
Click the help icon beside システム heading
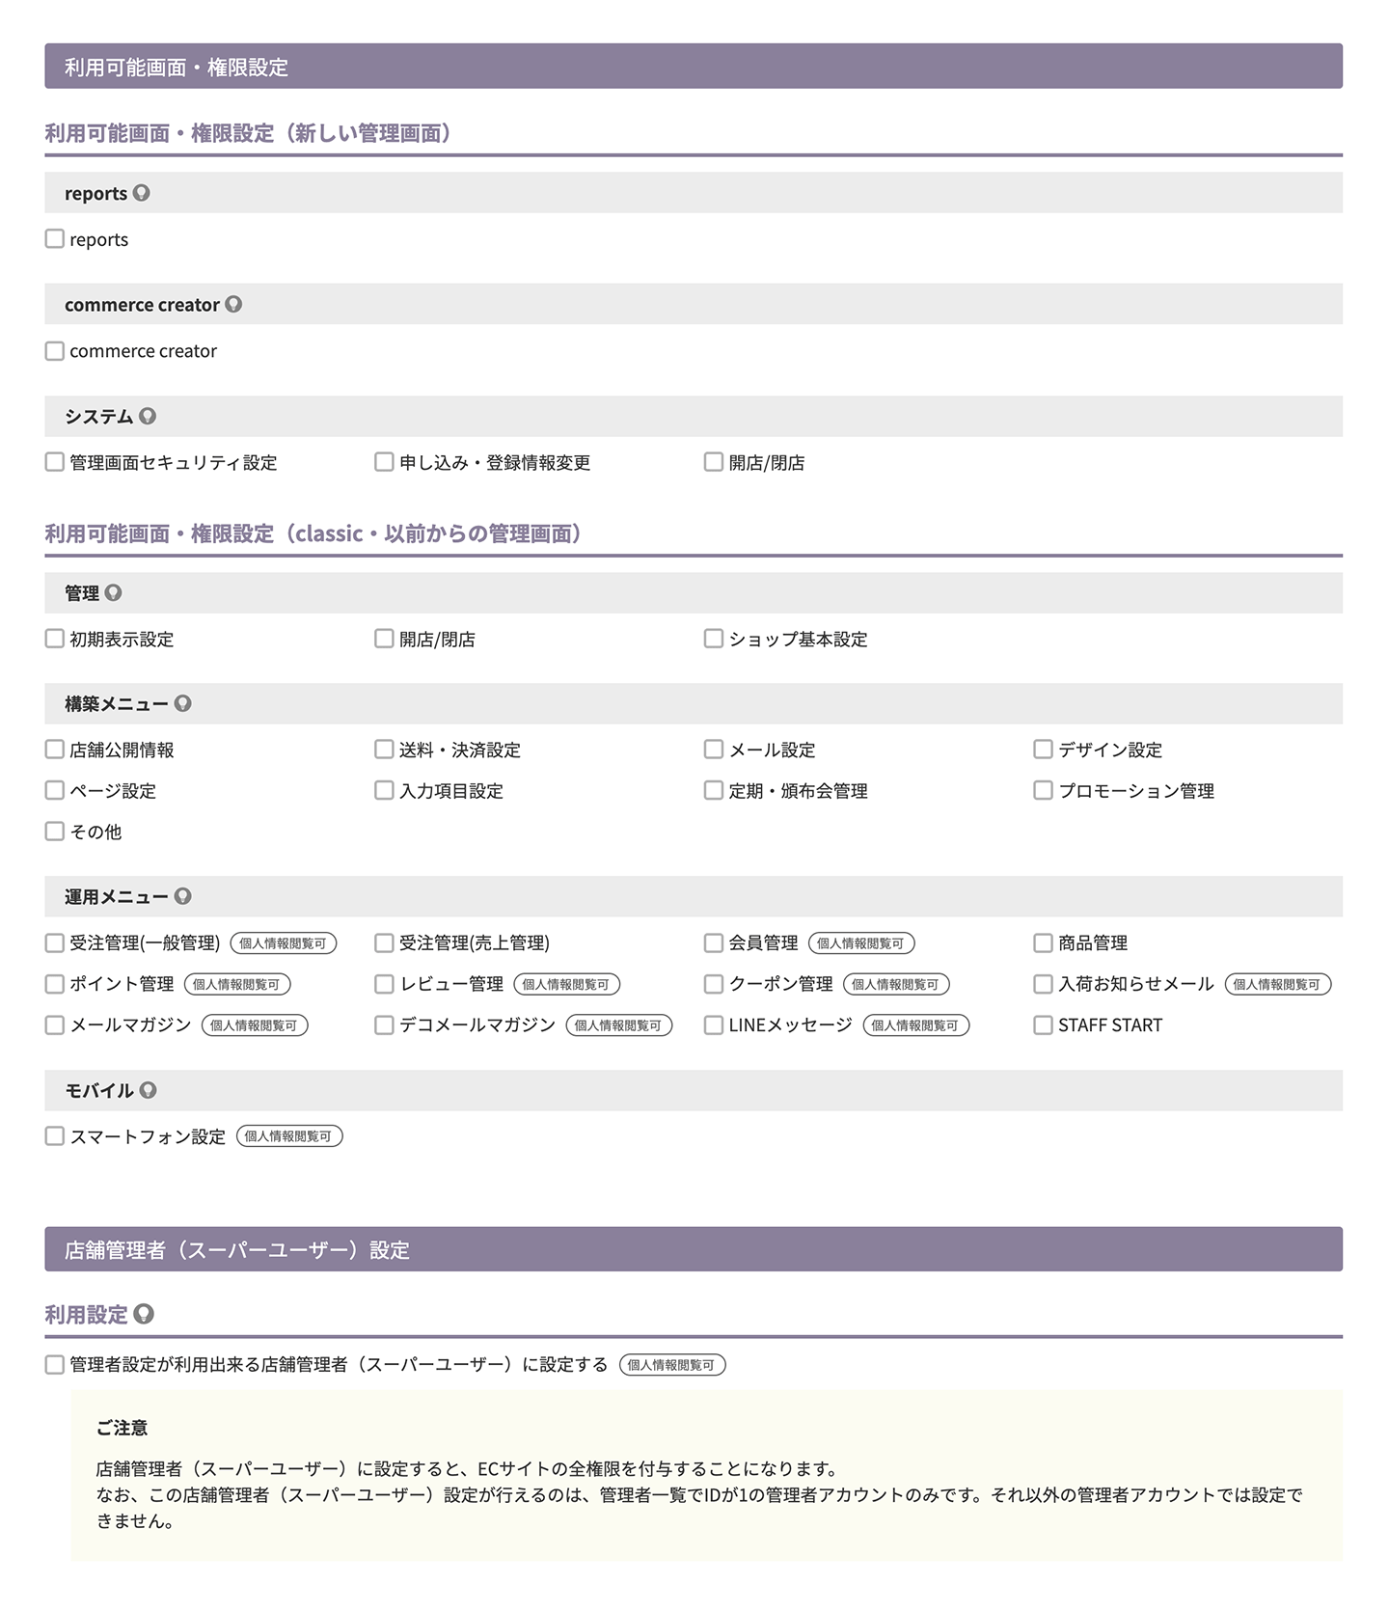148,416
